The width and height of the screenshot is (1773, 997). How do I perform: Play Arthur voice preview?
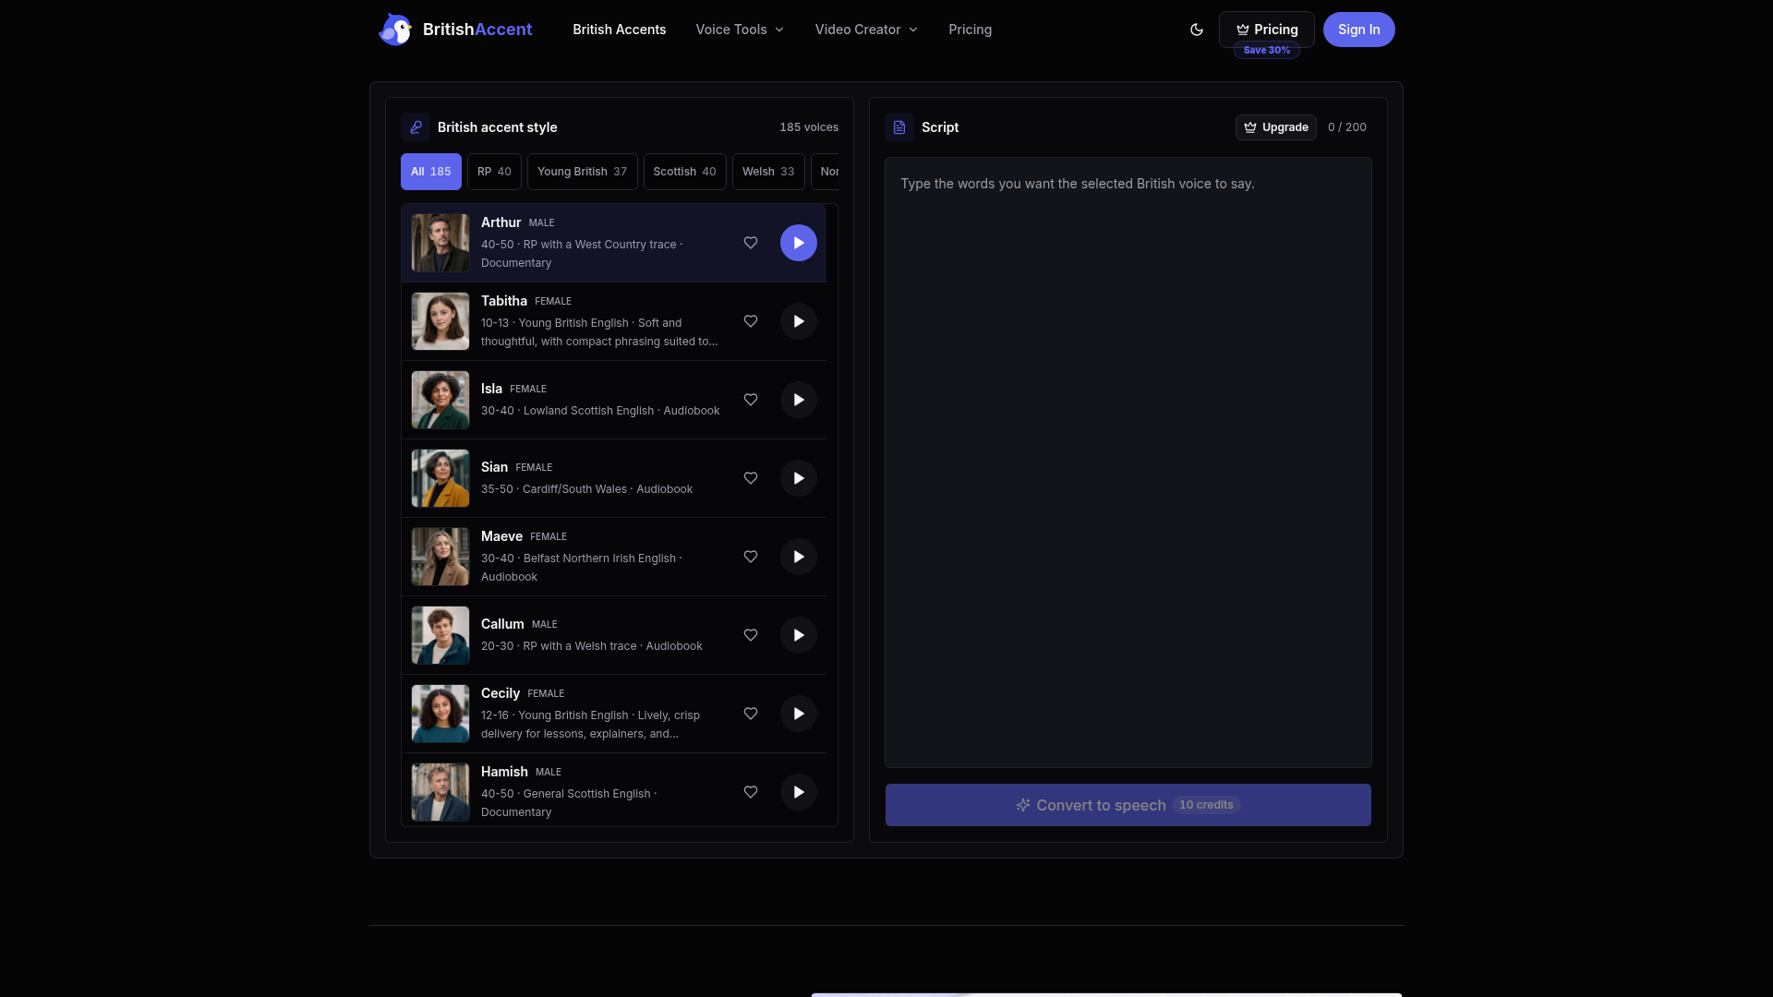pos(799,243)
